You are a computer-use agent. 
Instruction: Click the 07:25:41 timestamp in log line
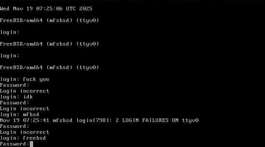tap(36, 120)
